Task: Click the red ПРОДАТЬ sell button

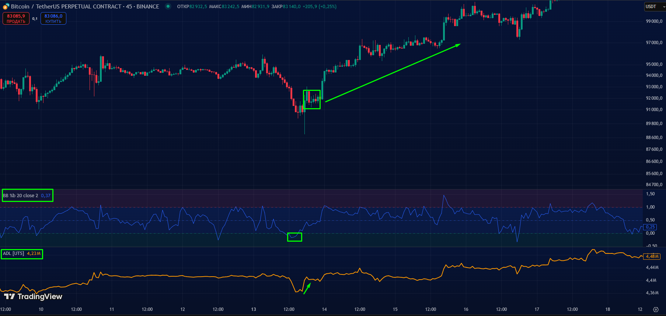Action: coord(16,18)
